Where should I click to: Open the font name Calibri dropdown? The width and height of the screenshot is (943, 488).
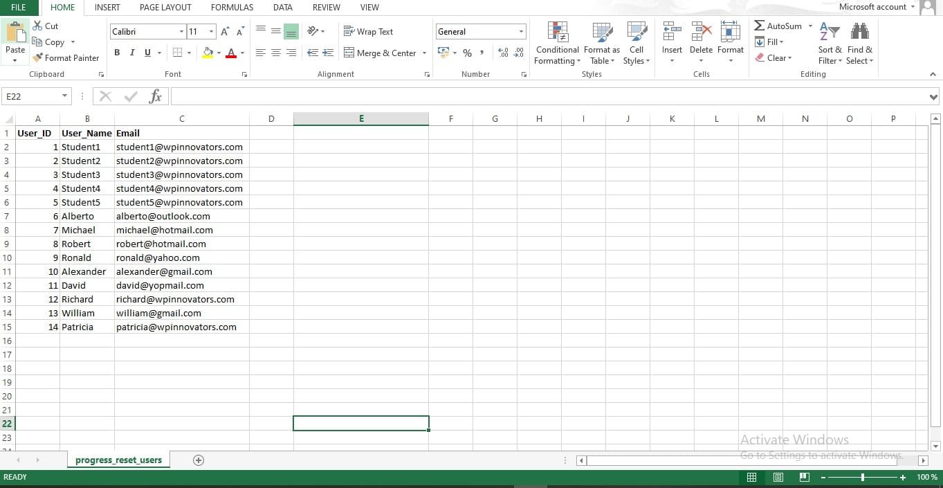[182, 31]
